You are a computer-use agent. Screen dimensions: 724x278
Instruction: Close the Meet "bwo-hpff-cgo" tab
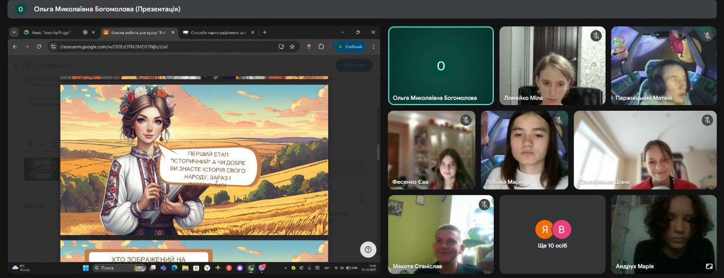point(93,32)
